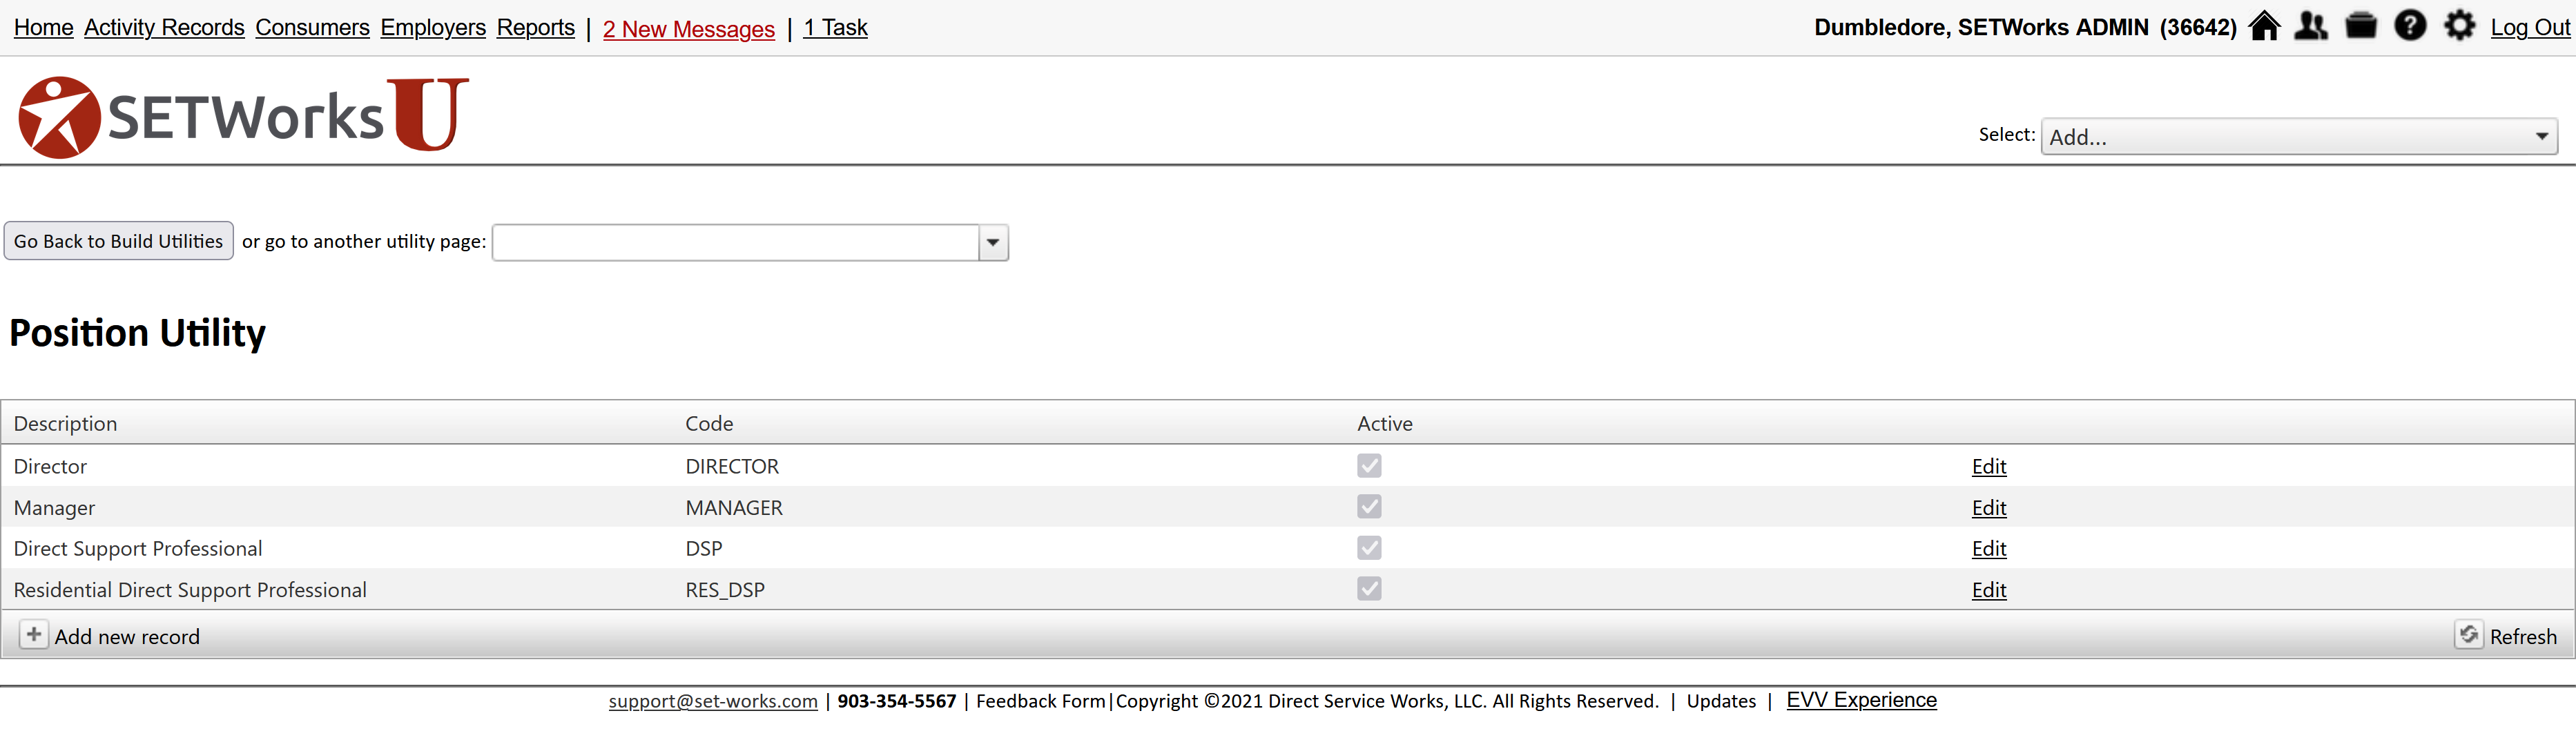Toggle Active checkbox for Manager
This screenshot has width=2576, height=740.
point(1369,507)
